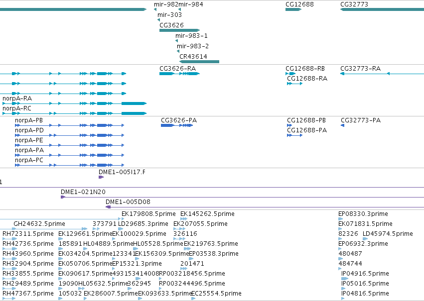Select the EK145262.5prime EST label

[x=207, y=214]
